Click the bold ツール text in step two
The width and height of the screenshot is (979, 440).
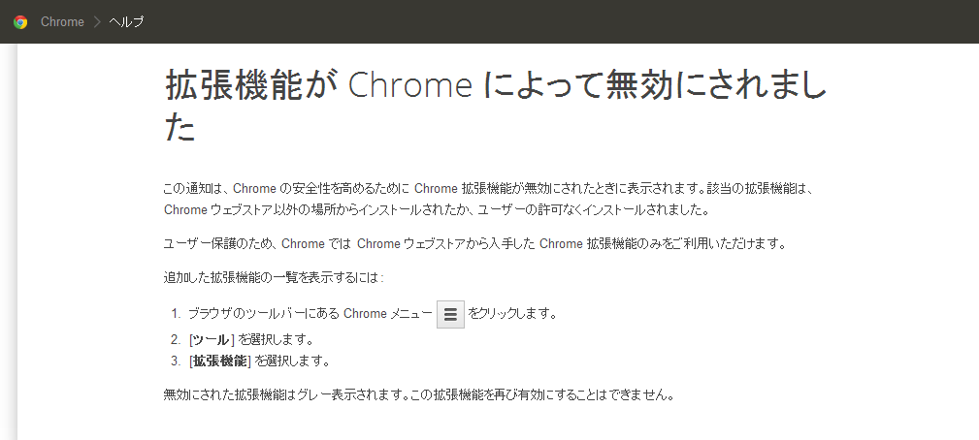pyautogui.click(x=211, y=339)
